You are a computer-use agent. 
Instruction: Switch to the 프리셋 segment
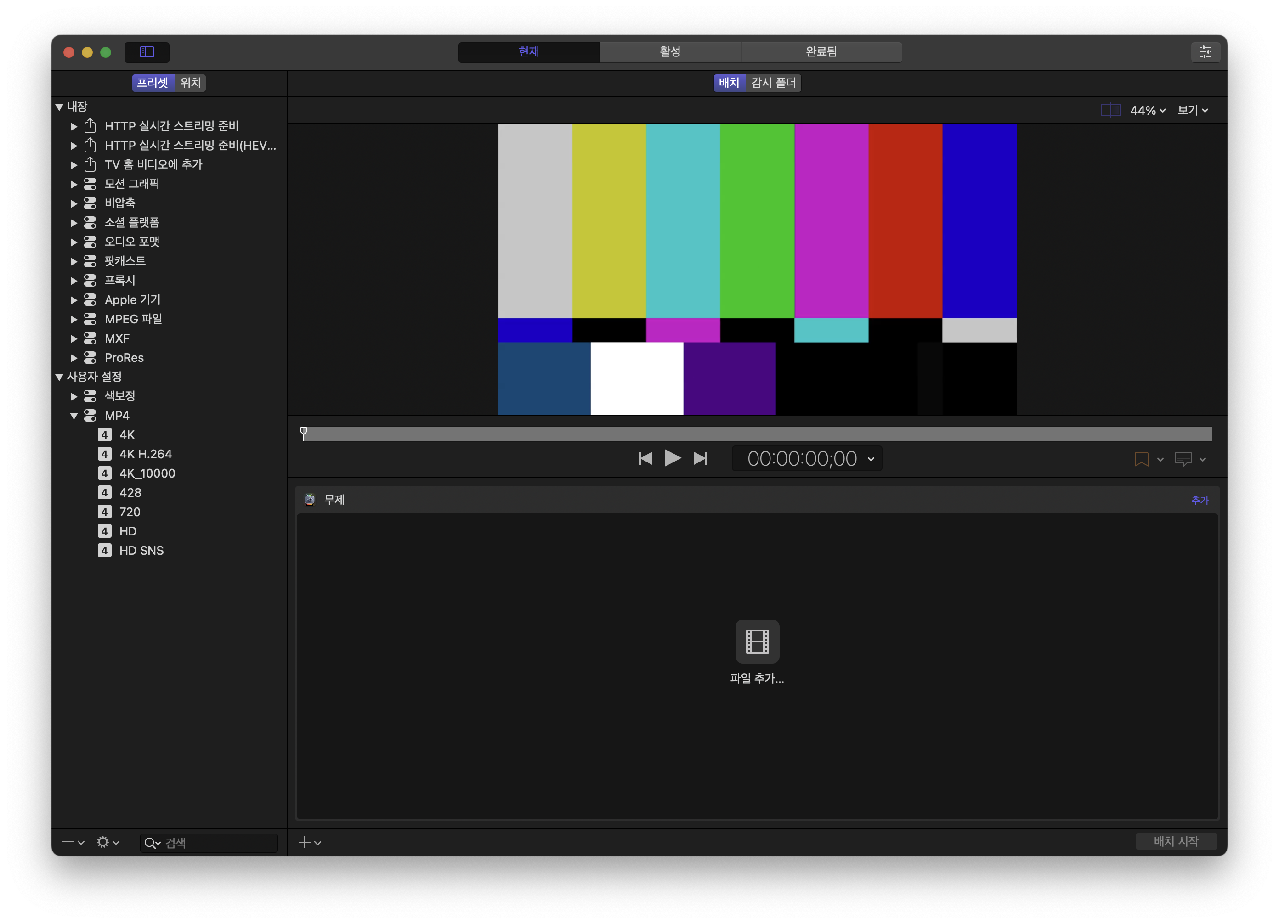point(153,83)
